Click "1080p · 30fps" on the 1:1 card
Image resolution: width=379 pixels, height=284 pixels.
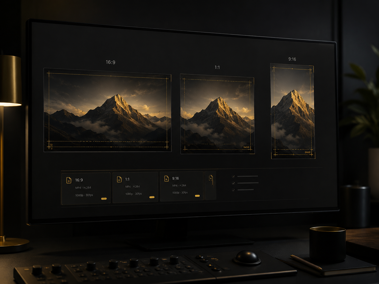pyautogui.click(x=133, y=194)
